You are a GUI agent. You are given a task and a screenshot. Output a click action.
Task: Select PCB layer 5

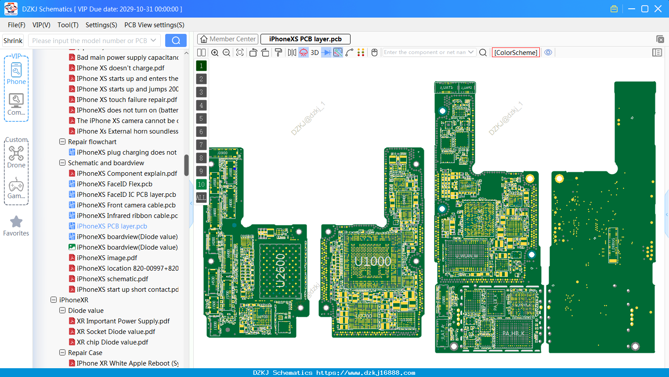[201, 118]
